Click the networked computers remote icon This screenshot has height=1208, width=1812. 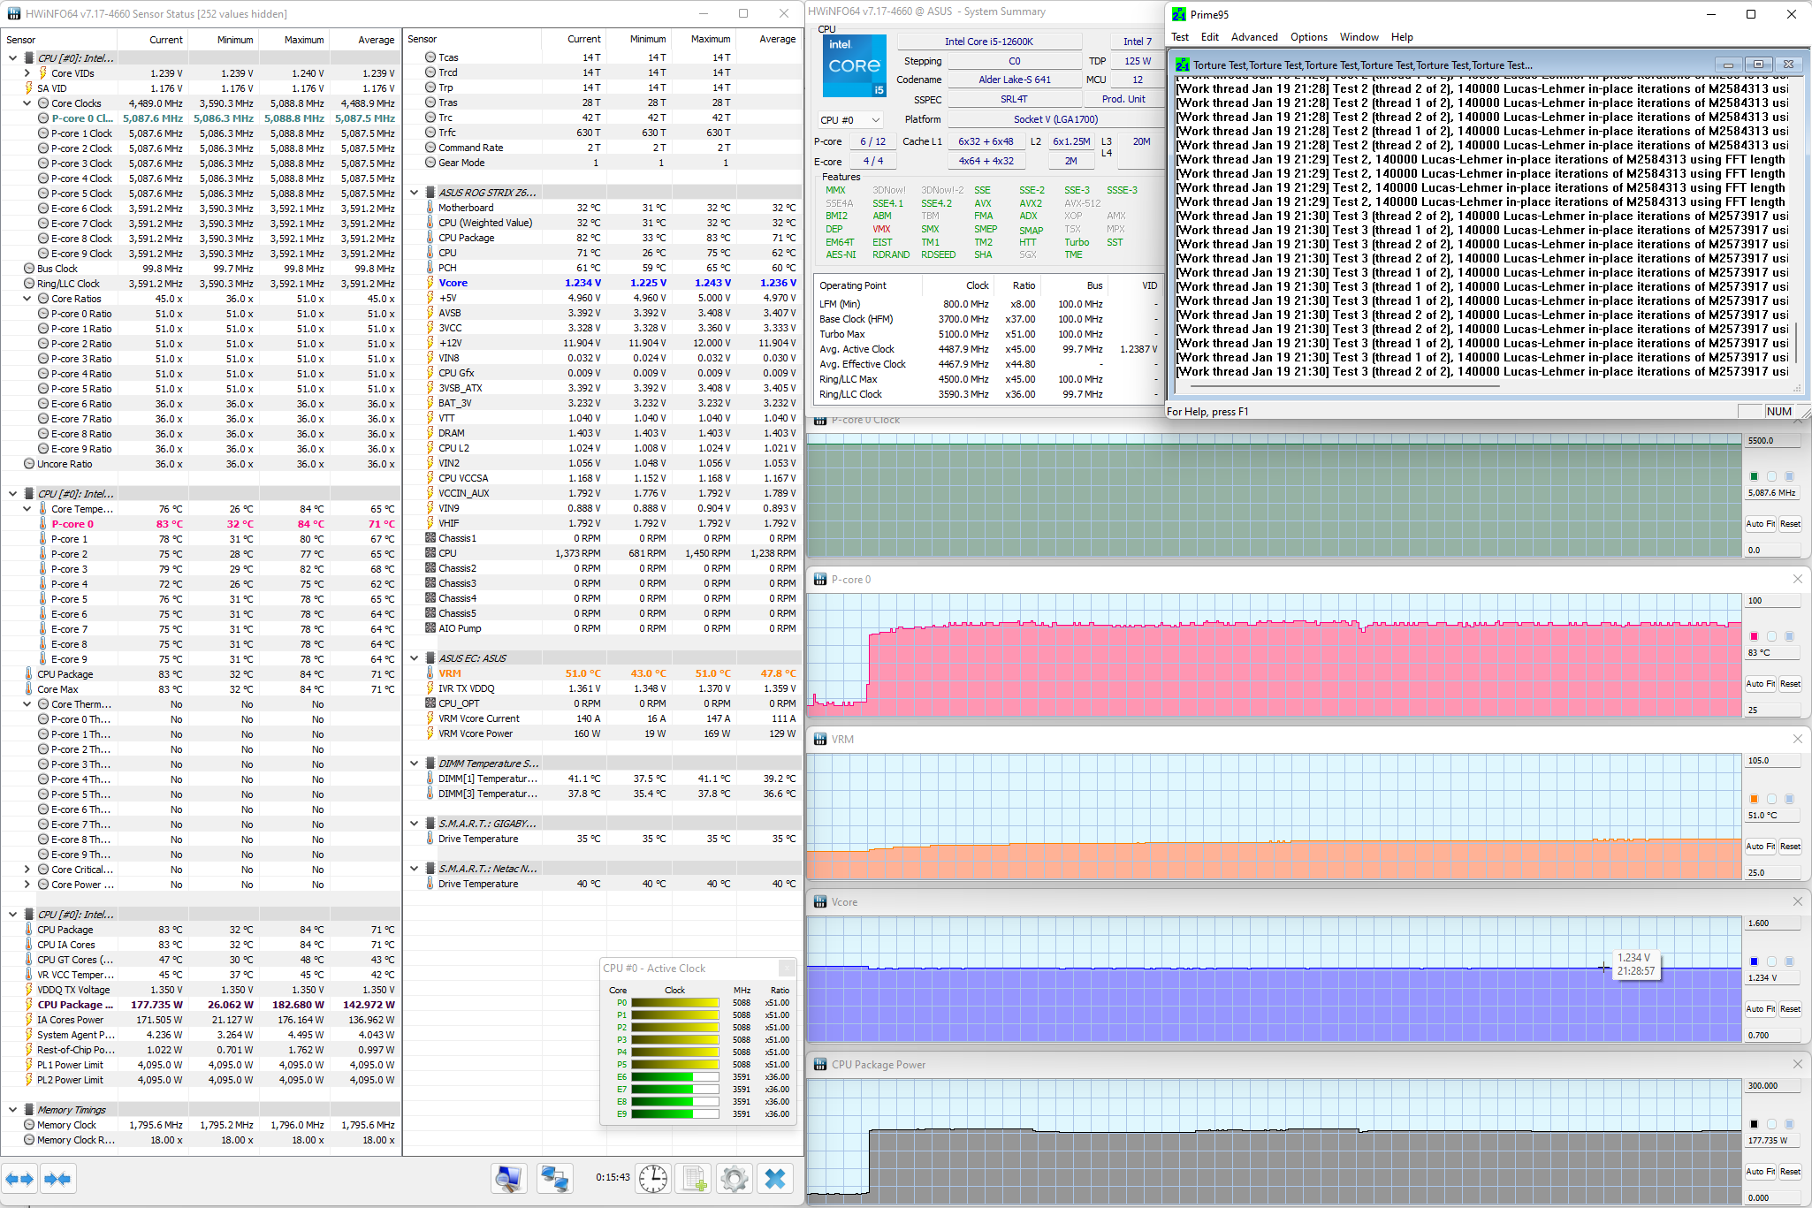[x=554, y=1178]
